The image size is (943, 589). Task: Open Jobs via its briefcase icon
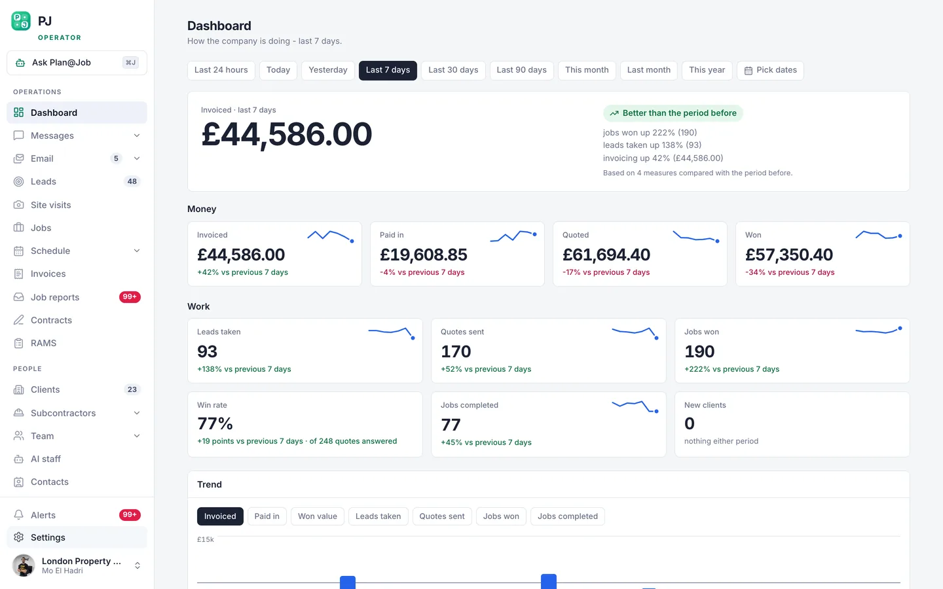[x=19, y=228]
